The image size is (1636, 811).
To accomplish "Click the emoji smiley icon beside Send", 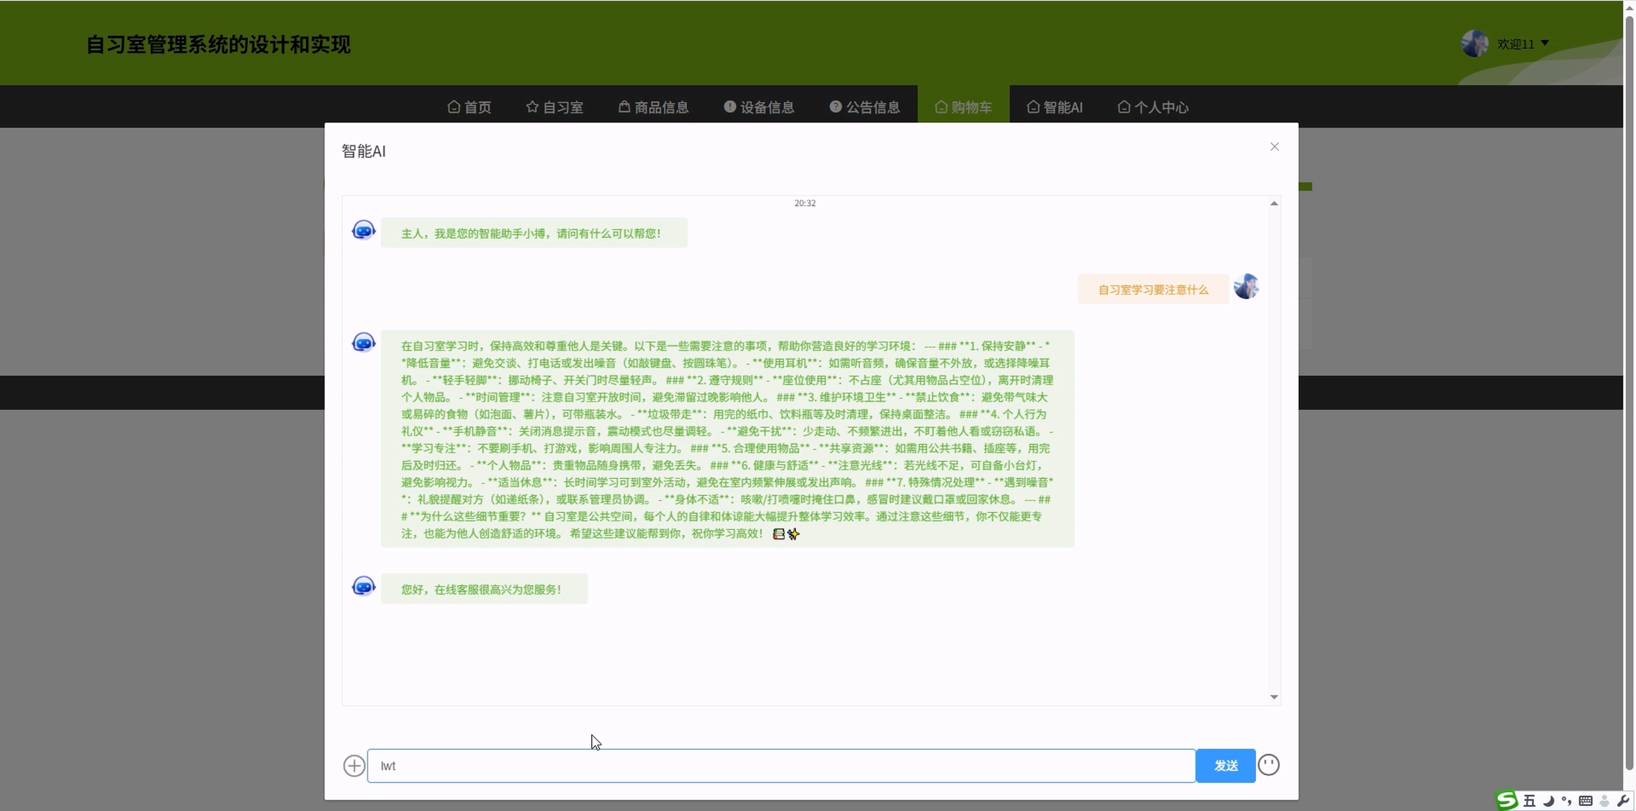I will [1268, 765].
